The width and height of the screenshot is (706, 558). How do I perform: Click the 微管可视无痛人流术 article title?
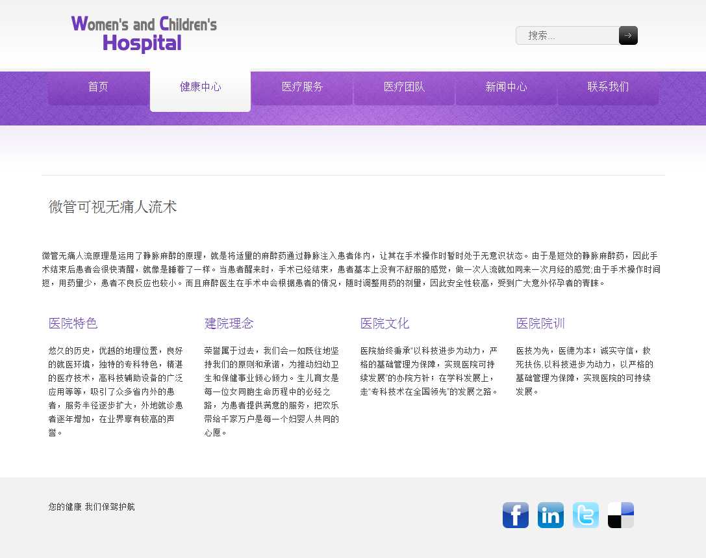112,207
